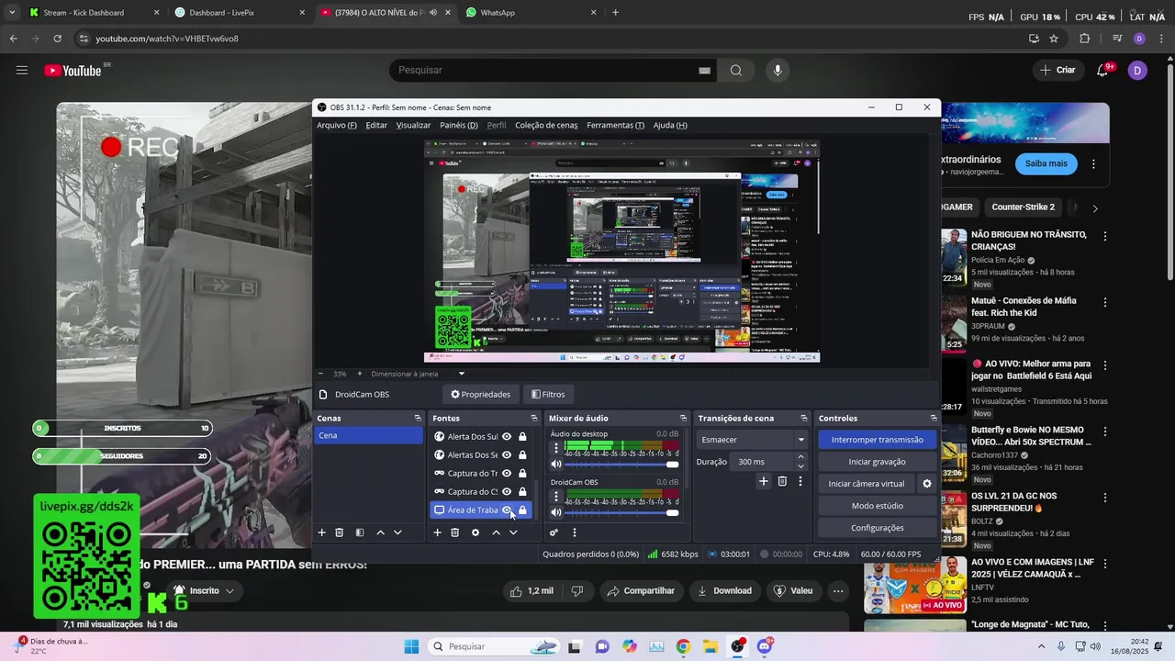Show hidden system tray icons
This screenshot has height=661, width=1175.
1041,646
